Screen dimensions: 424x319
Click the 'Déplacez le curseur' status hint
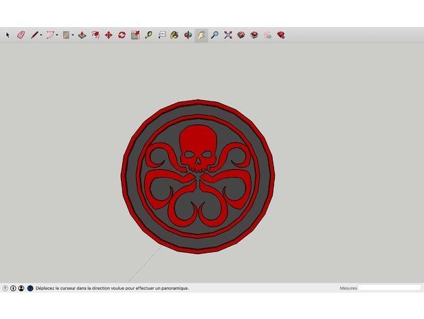point(112,288)
